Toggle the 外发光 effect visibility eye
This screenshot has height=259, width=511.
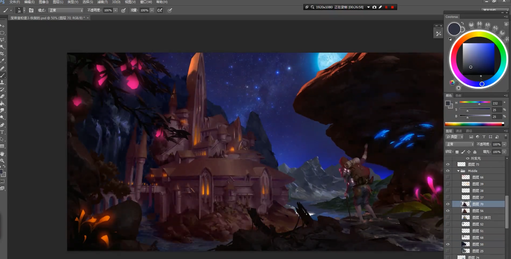tap(468, 158)
